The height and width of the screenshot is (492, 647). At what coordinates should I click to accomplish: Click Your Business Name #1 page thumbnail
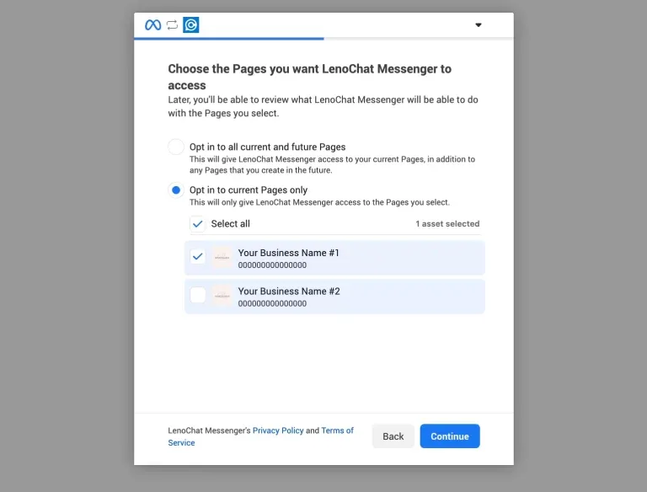coord(222,257)
